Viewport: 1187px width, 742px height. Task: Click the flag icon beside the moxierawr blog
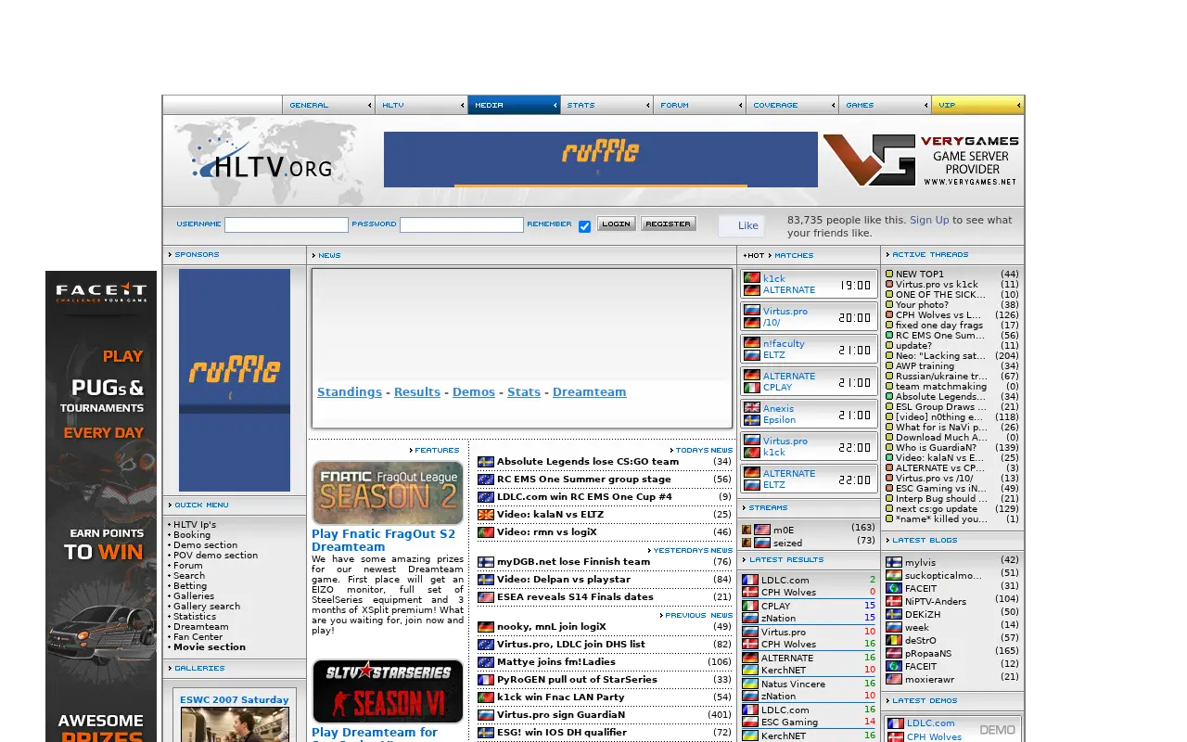pyautogui.click(x=894, y=679)
